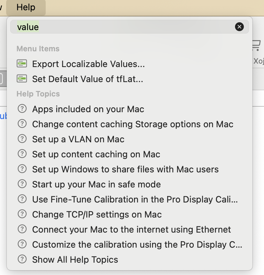Screen dimensions: 264x275
Task: Click inside the help search field containing value
Action: (x=122, y=27)
